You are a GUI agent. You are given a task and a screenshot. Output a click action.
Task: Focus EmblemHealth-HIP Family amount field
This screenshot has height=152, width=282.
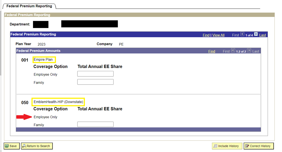click(x=95, y=124)
